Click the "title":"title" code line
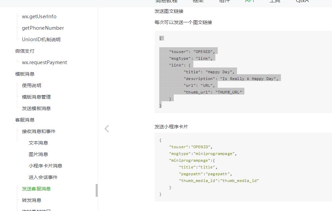Image resolution: width=332 pixels, height=211 pixels. point(198,167)
